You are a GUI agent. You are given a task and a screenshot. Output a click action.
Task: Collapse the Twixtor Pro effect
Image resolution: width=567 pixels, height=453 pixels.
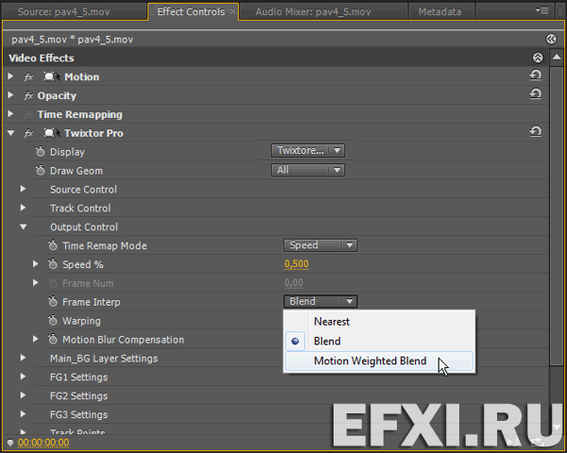click(10, 133)
